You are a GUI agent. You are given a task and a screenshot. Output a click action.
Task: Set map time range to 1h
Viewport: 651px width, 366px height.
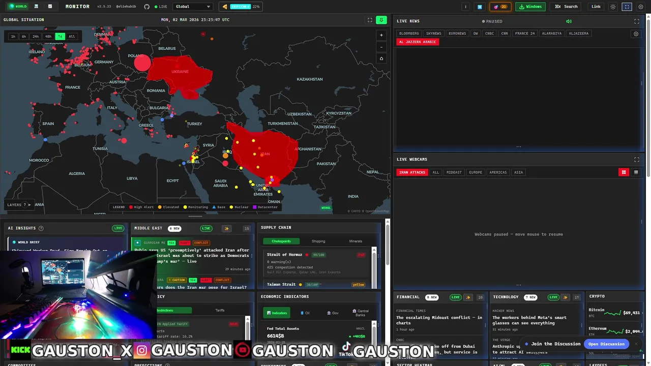pyautogui.click(x=13, y=37)
